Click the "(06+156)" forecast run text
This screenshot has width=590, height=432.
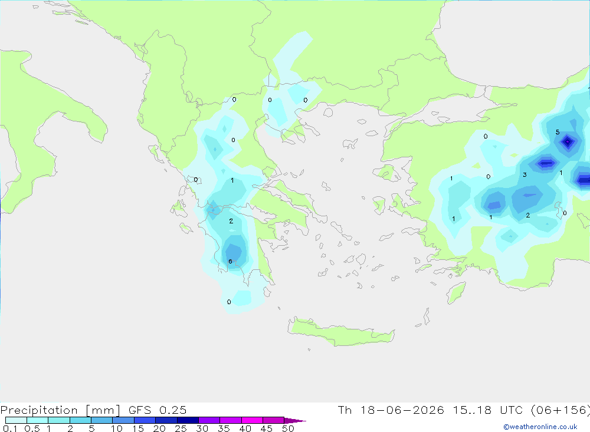point(560,410)
